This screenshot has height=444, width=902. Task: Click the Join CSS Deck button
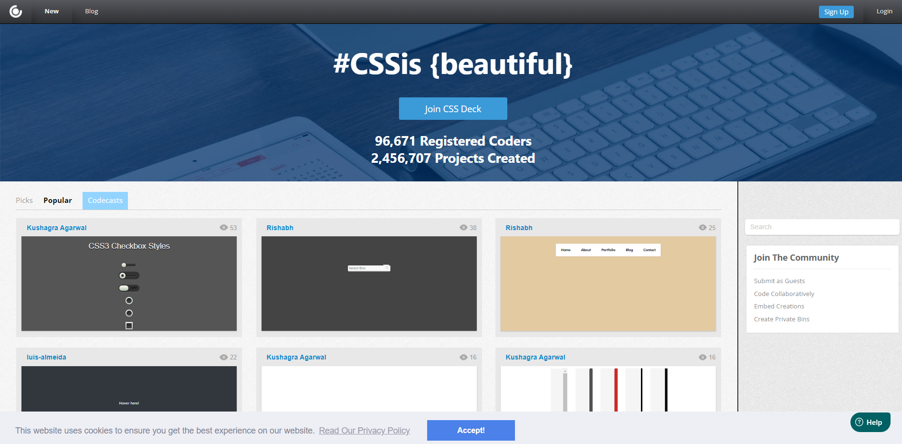[453, 109]
